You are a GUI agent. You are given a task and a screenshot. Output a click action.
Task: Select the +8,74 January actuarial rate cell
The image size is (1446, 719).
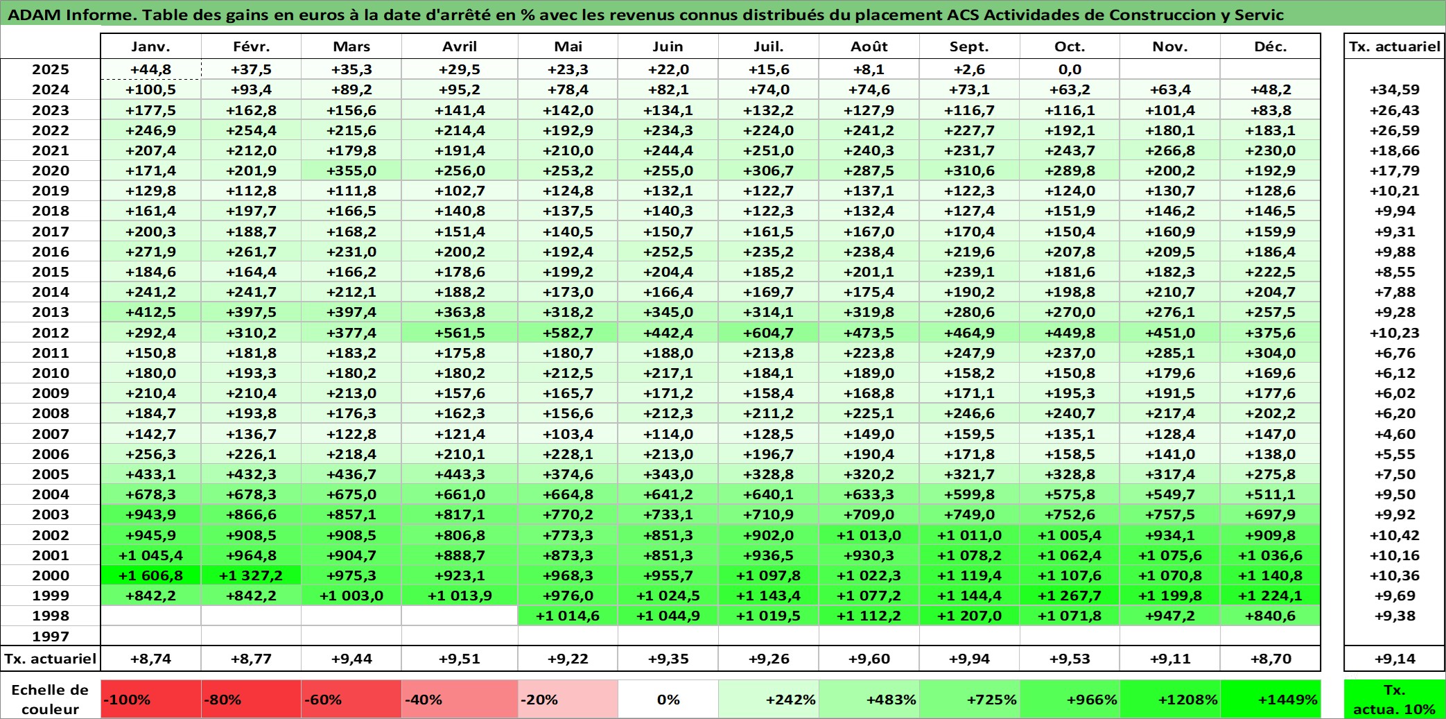point(150,659)
